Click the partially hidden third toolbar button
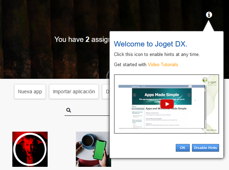The image size is (229, 170). click(106, 92)
